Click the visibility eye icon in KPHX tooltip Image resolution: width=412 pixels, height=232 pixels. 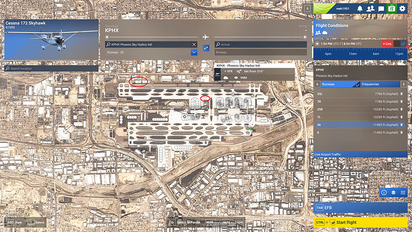click(236, 78)
